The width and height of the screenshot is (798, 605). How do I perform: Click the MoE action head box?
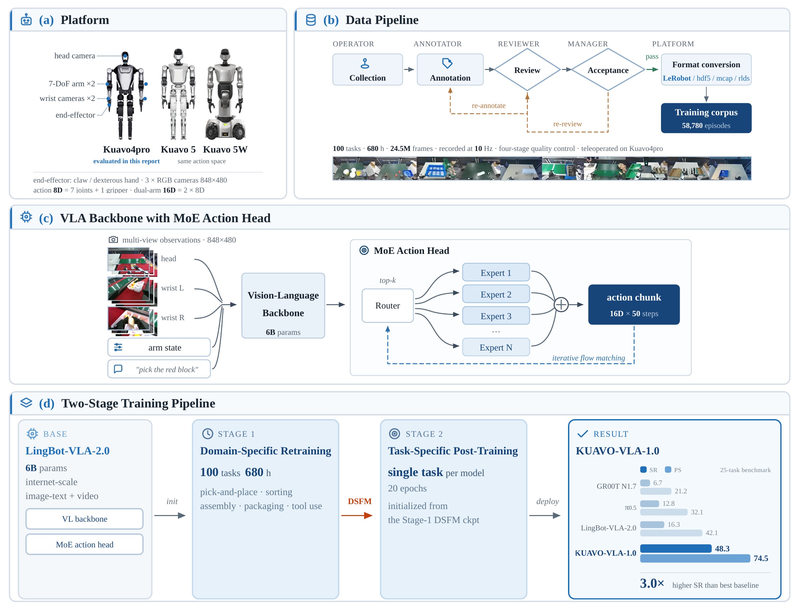coord(84,544)
